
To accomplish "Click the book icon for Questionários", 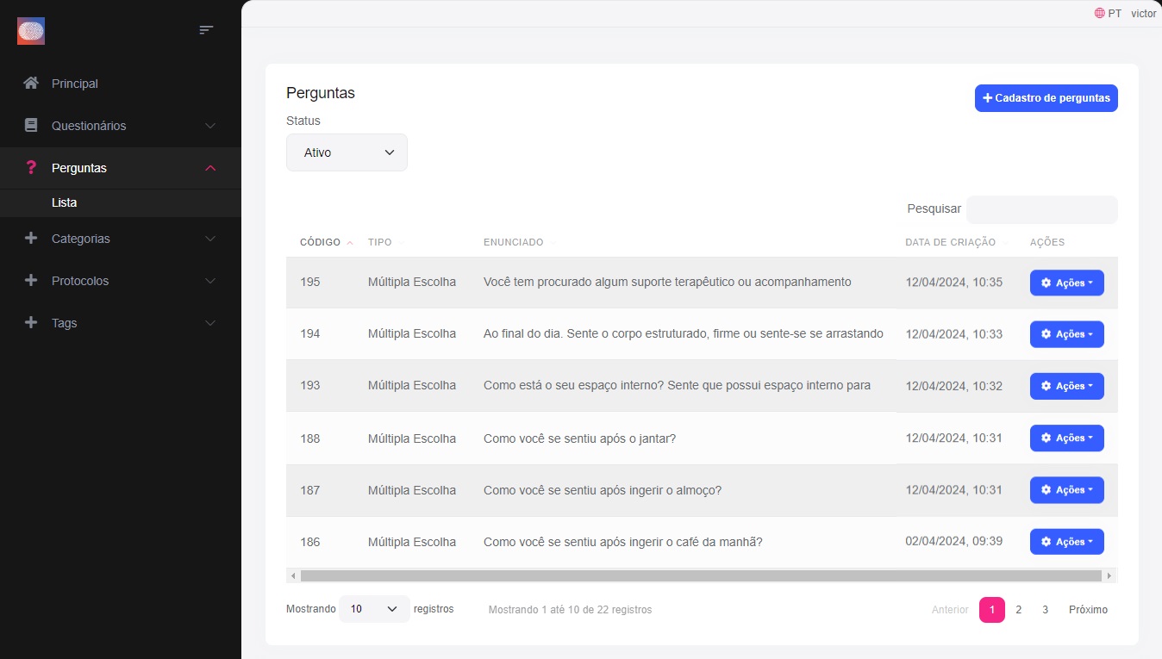I will point(31,126).
